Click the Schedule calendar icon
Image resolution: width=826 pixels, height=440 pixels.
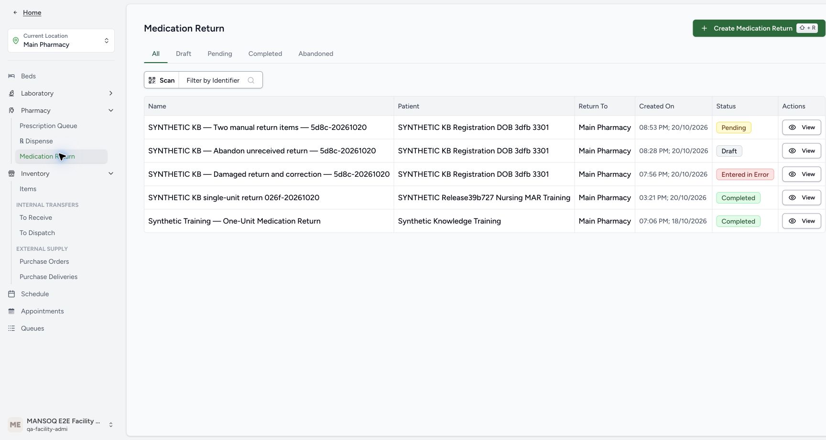pyautogui.click(x=11, y=294)
